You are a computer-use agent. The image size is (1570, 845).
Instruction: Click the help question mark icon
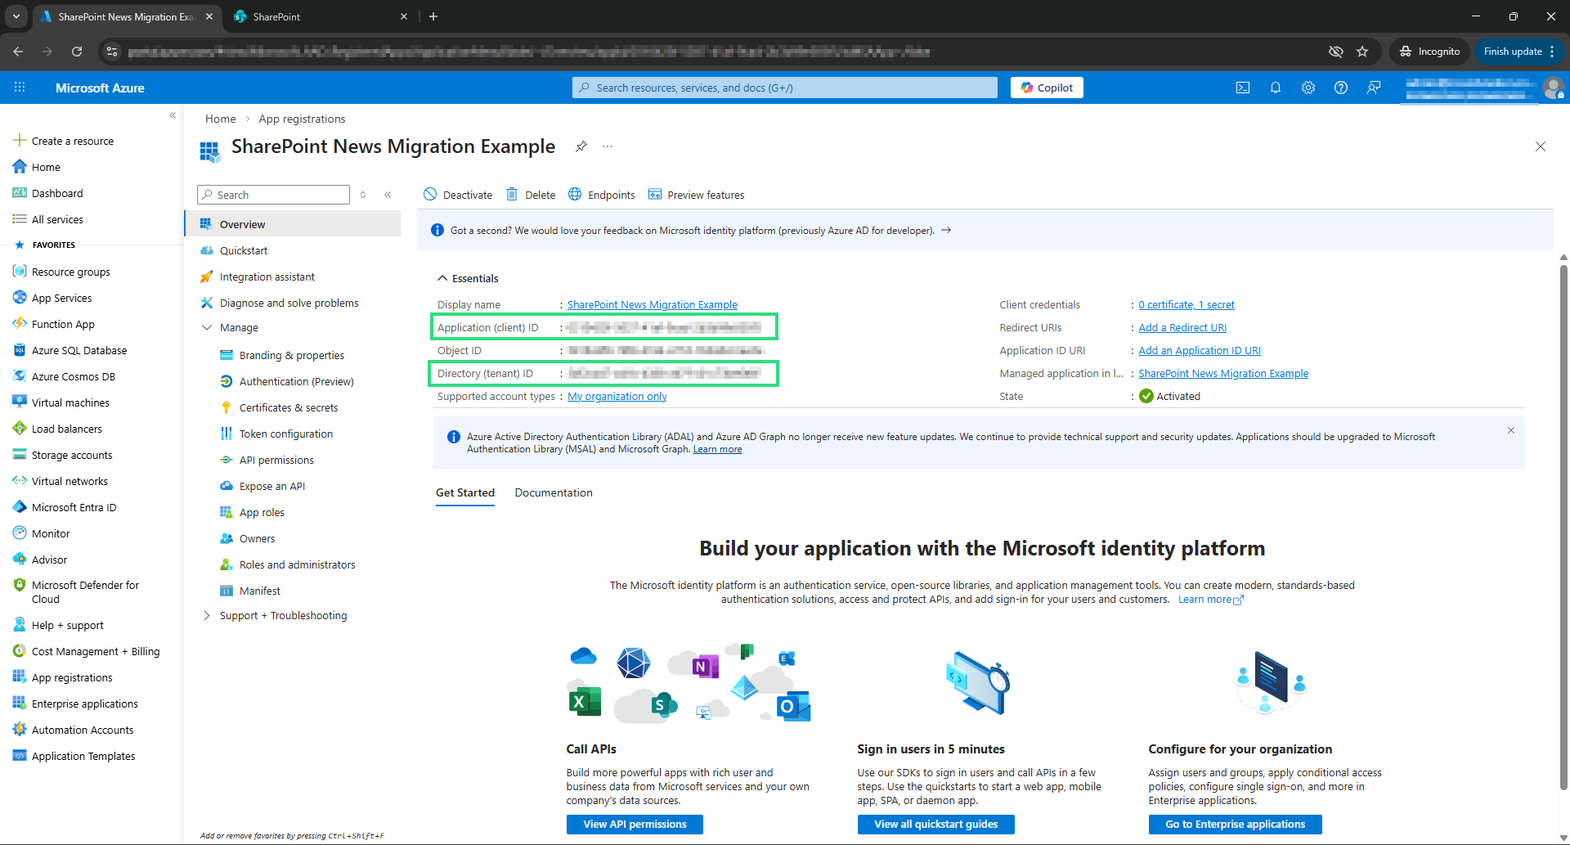pos(1340,88)
